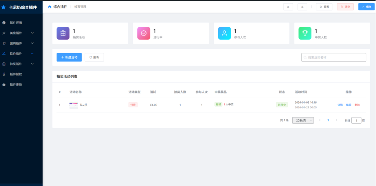The image size is (376, 186).
Task: Click the 新建活动 button
Action: 69,57
